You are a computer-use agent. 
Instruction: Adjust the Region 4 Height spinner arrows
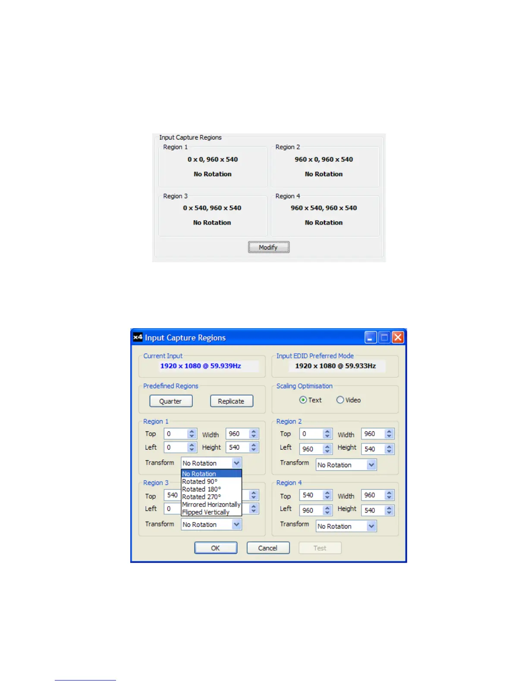click(389, 510)
